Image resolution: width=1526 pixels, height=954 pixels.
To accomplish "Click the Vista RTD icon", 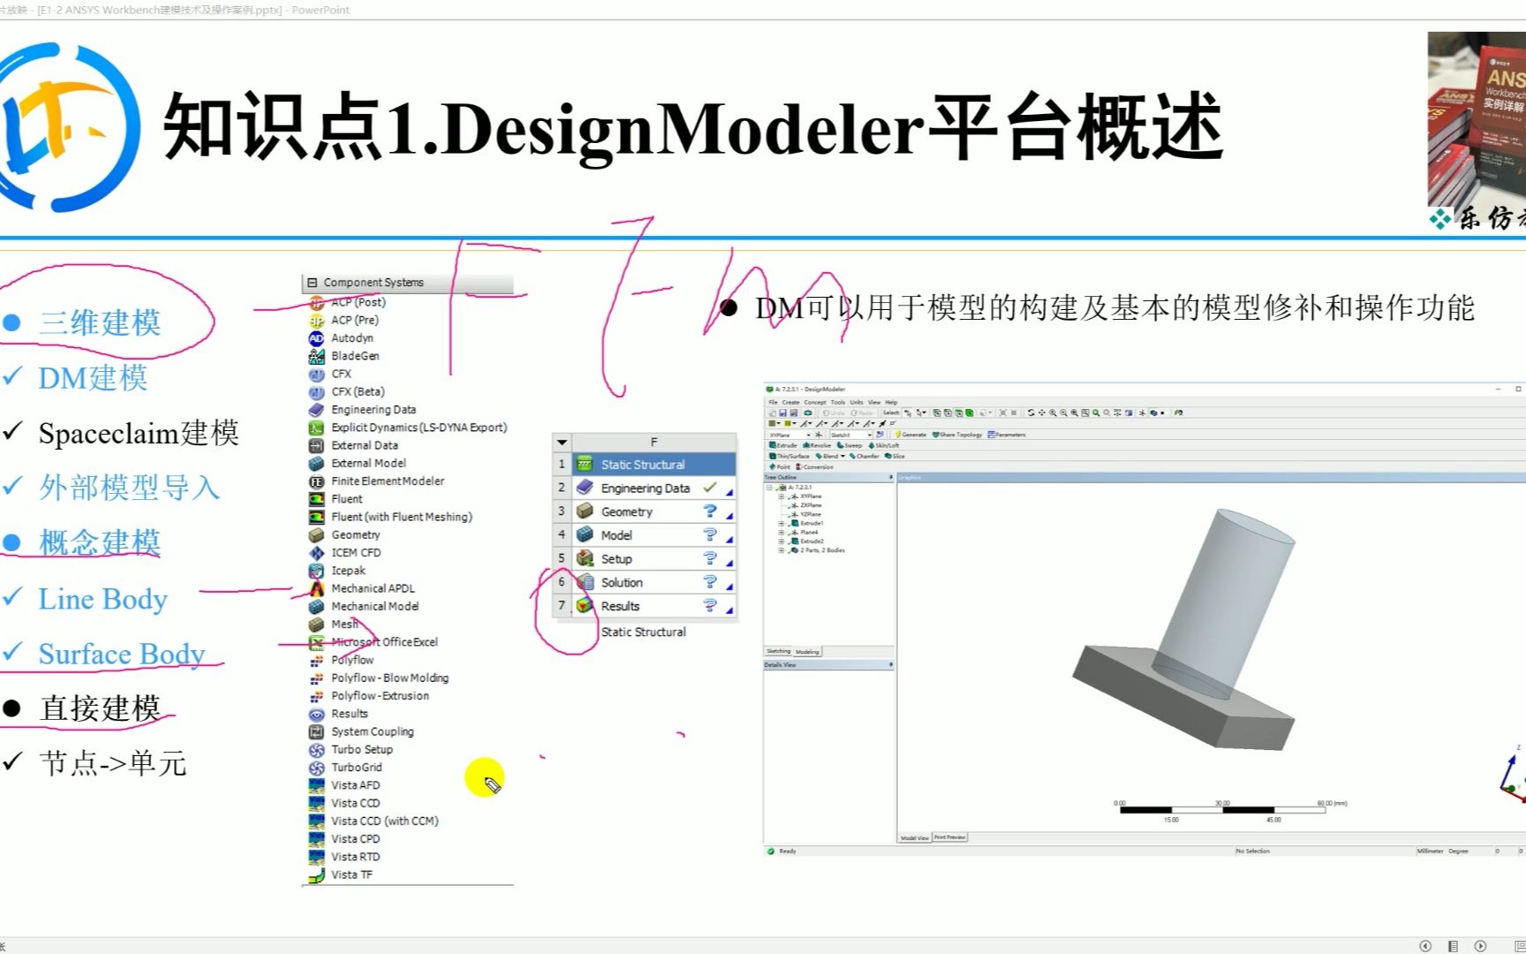I will point(316,857).
